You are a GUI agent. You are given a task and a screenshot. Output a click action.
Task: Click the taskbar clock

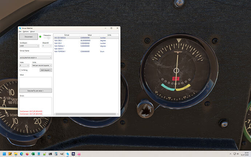pyautogui.click(x=244, y=154)
